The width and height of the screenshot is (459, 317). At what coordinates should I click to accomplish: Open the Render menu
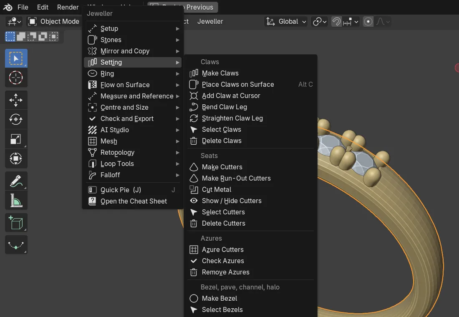[68, 7]
